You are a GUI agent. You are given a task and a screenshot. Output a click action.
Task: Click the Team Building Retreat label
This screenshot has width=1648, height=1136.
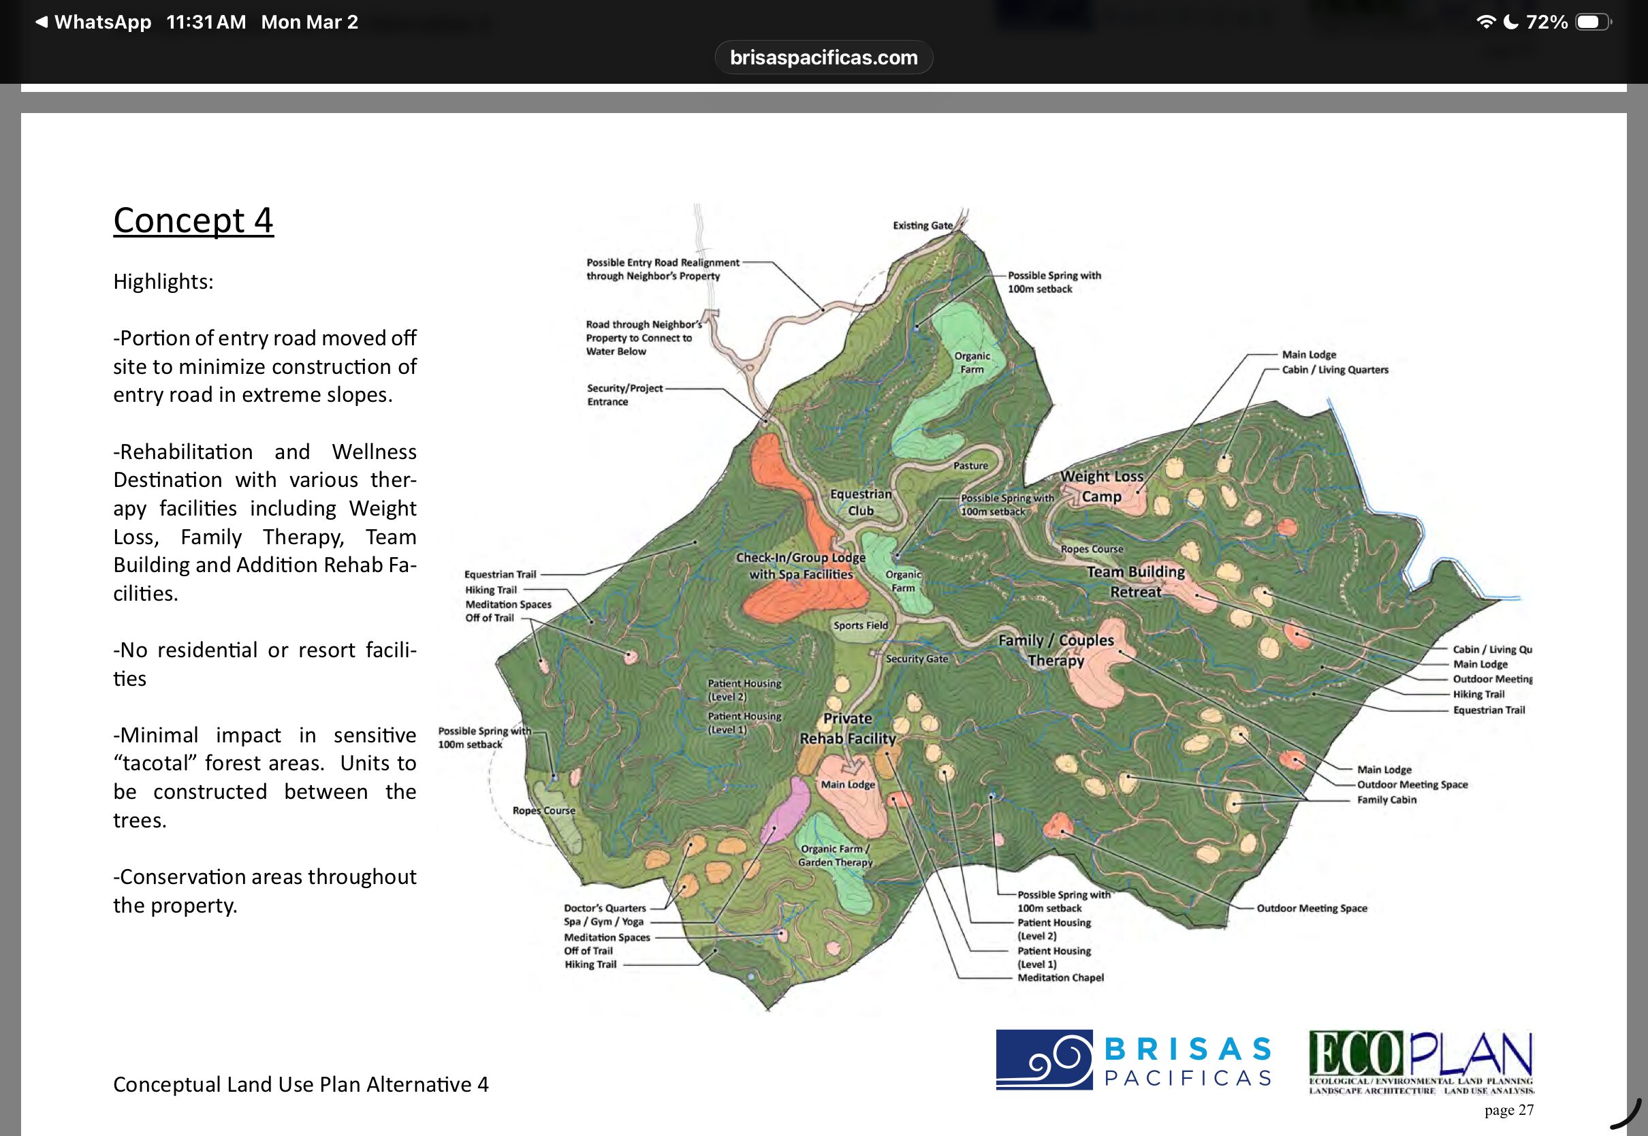1136,582
